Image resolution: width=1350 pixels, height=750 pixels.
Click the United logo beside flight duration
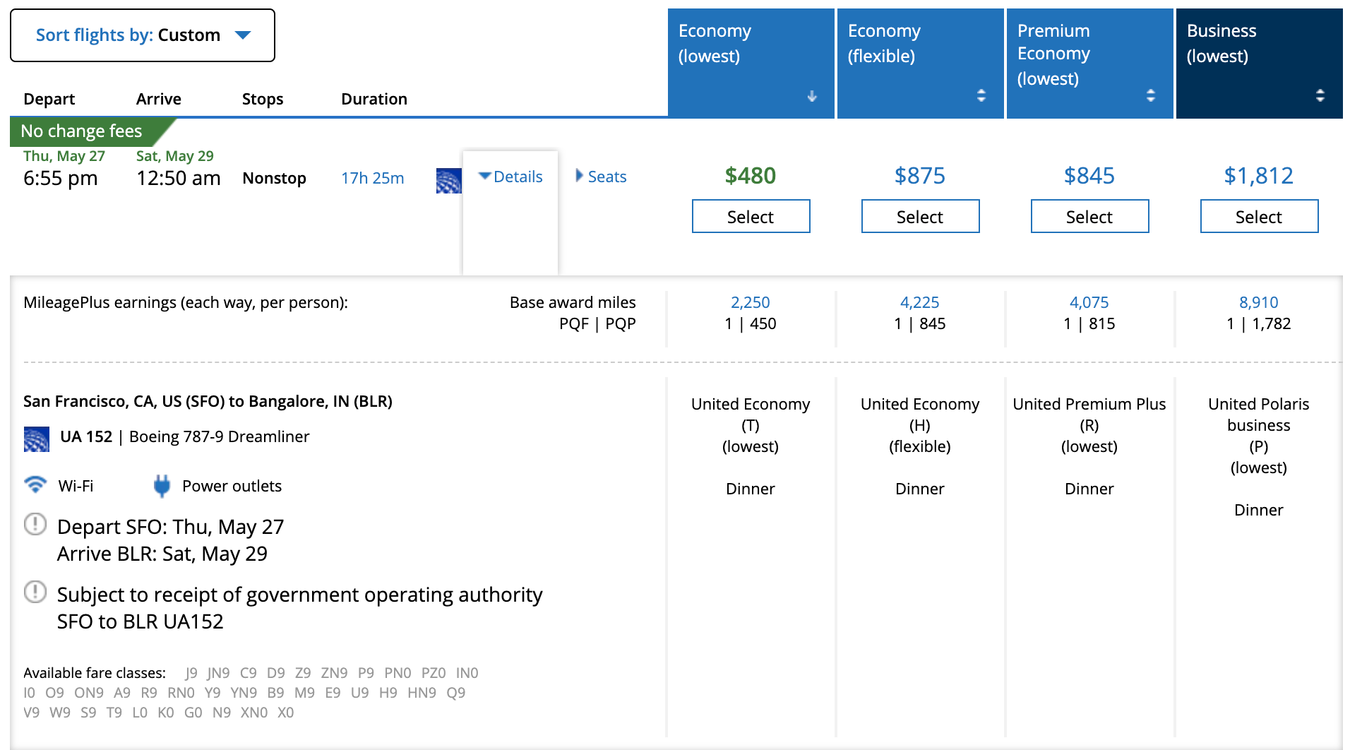pos(448,181)
